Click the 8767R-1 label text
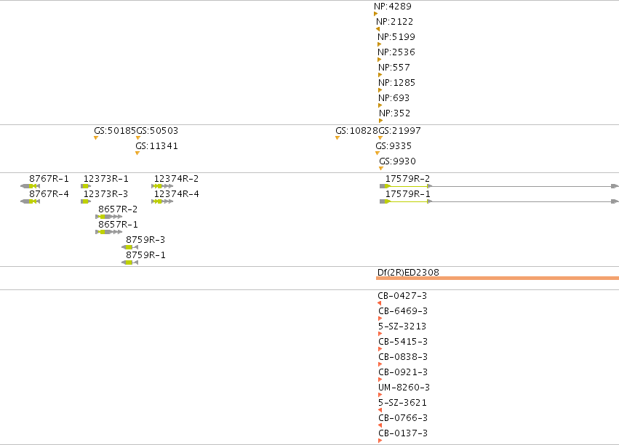The image size is (619, 445). (49, 179)
